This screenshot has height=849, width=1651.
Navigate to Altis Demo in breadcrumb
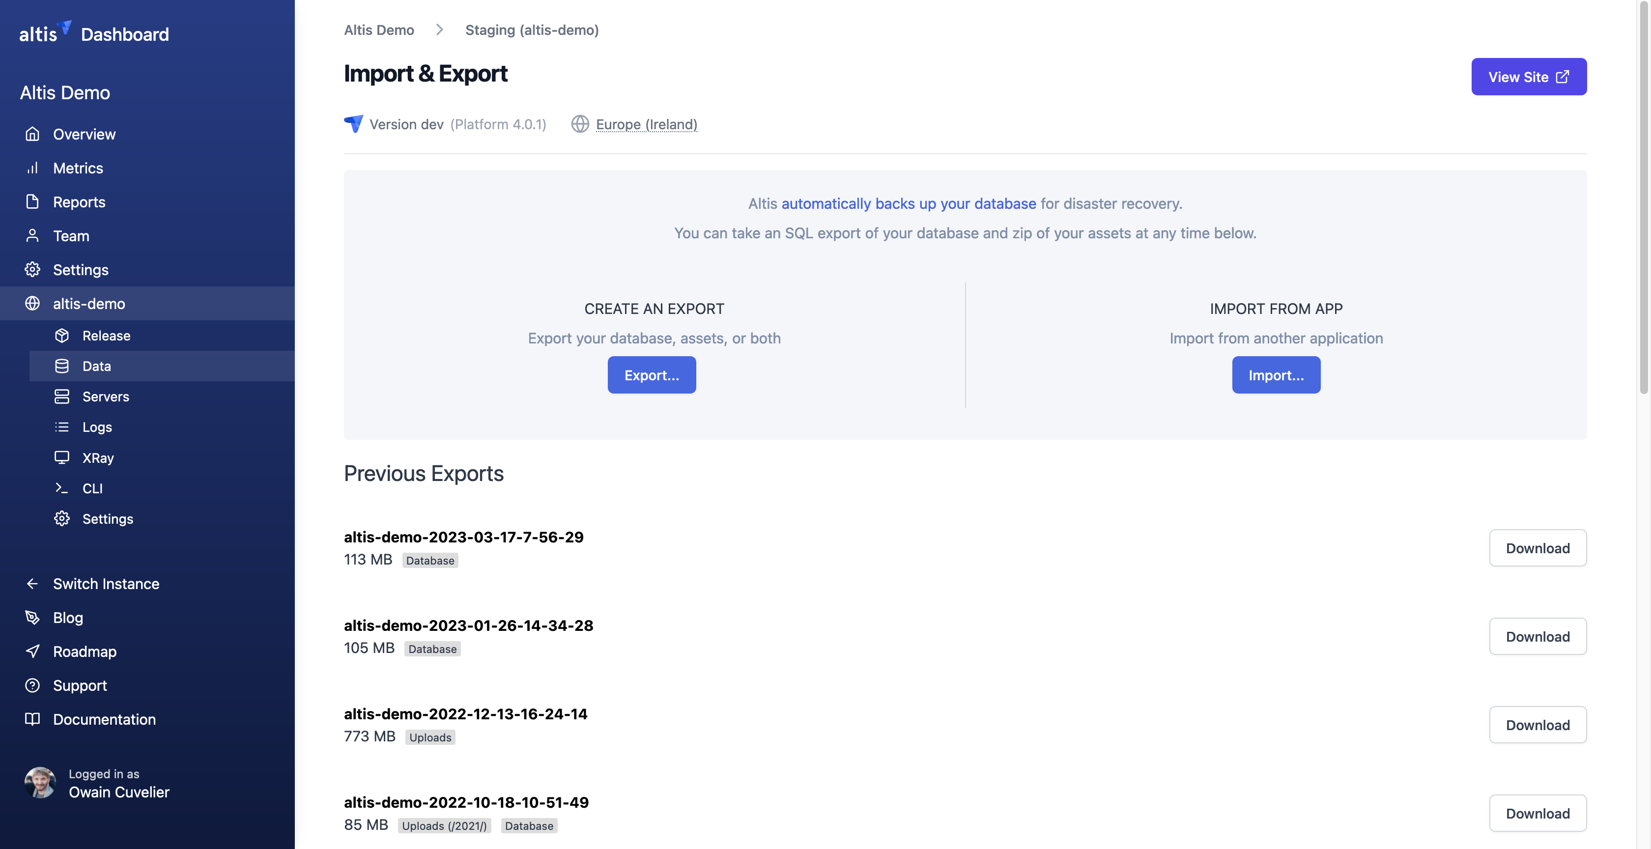(378, 29)
